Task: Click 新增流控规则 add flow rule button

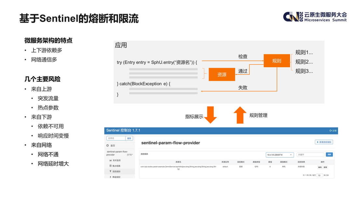Action: pos(324,142)
